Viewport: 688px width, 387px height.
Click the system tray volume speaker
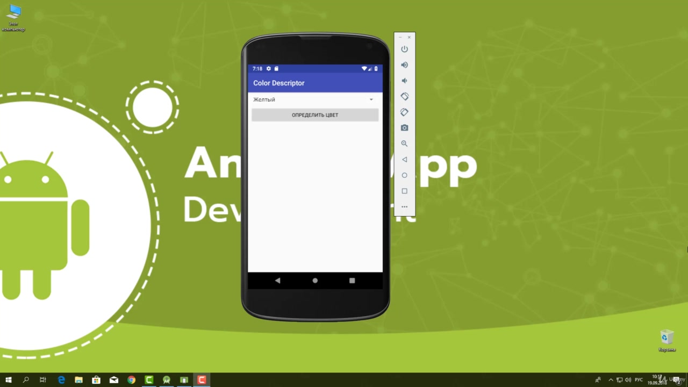(628, 380)
